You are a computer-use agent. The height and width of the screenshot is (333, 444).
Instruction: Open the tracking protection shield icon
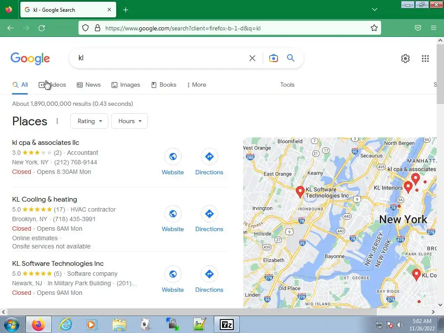point(85,28)
